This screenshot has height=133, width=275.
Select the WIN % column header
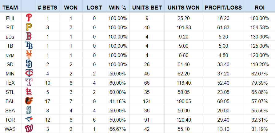point(118,8)
